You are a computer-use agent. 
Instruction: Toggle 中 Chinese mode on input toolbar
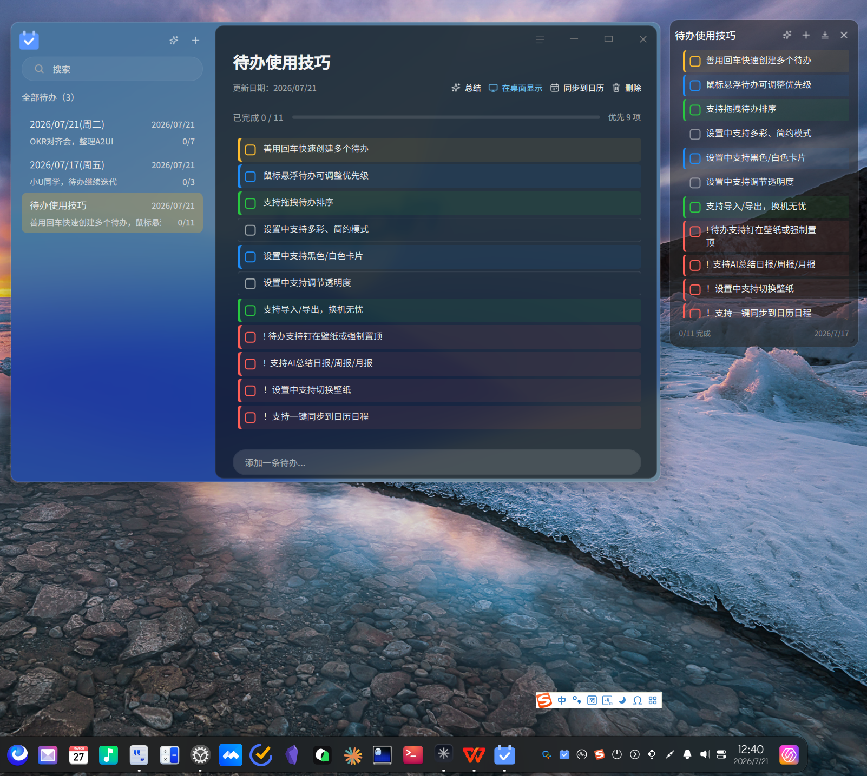click(x=562, y=700)
